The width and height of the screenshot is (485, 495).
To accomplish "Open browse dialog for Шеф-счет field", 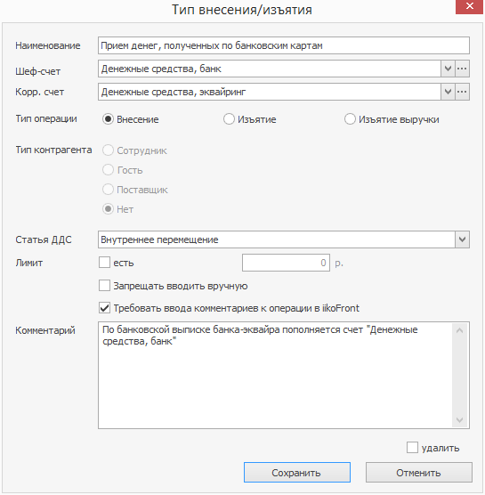I will click(x=462, y=69).
